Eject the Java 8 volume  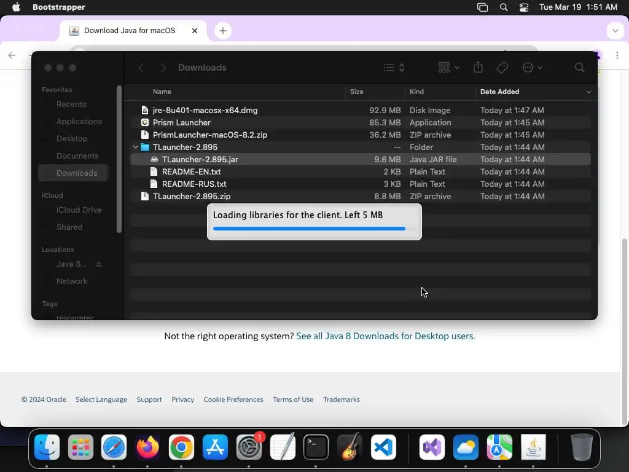coord(99,264)
